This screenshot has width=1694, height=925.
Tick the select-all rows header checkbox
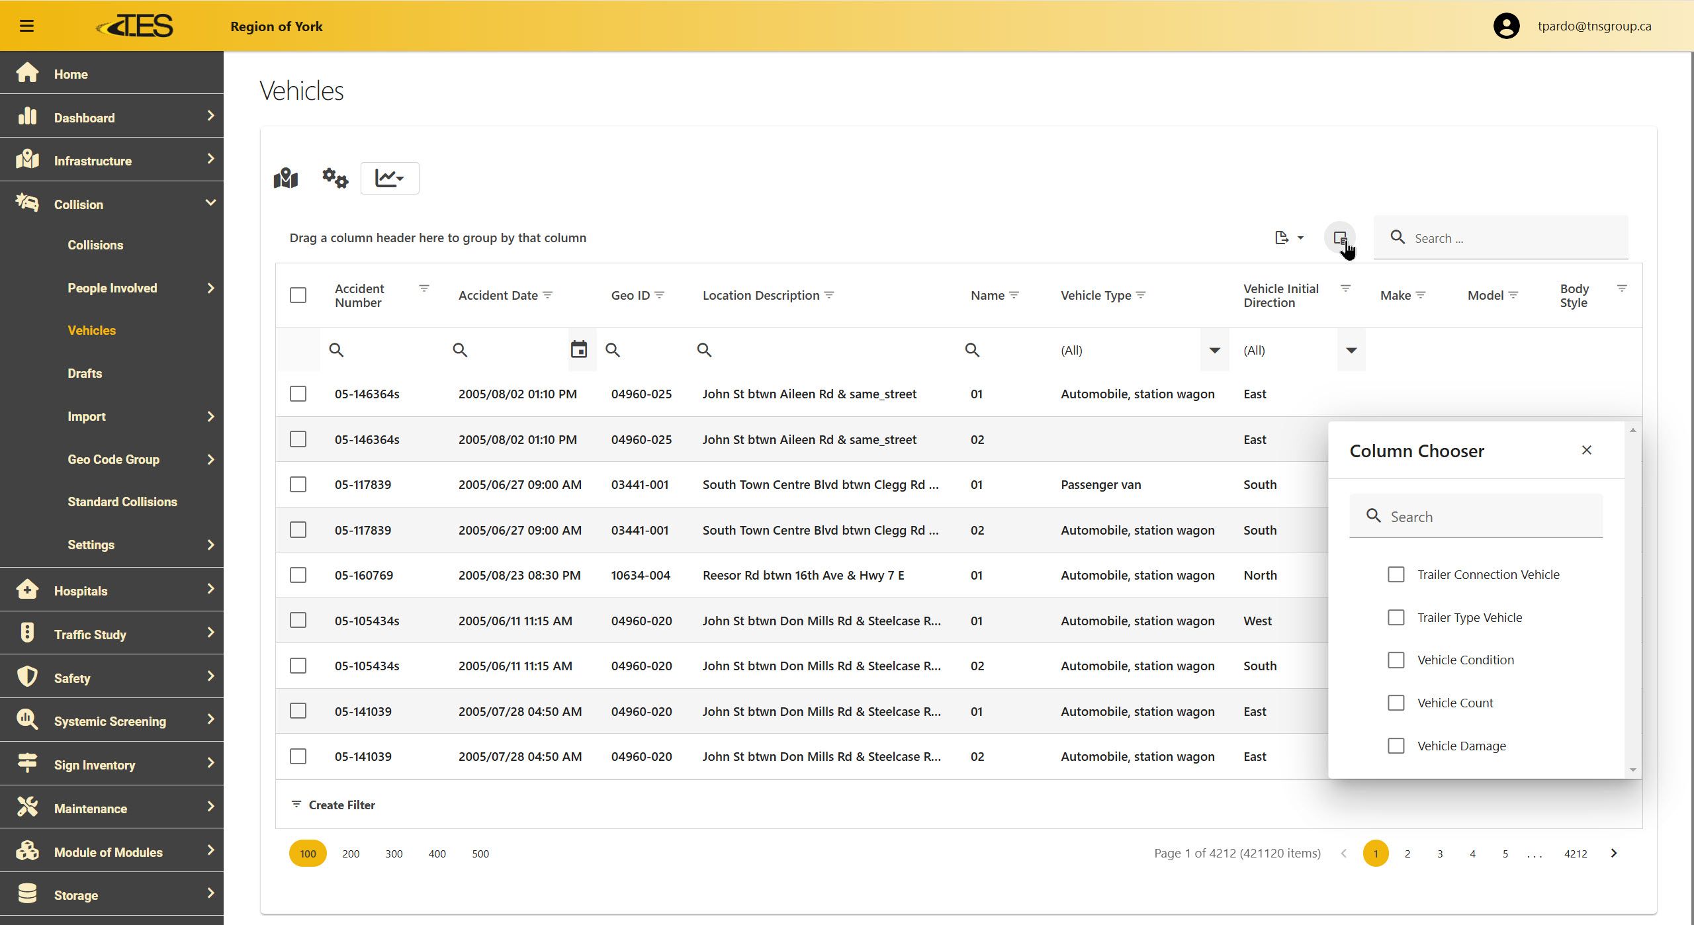(x=298, y=295)
